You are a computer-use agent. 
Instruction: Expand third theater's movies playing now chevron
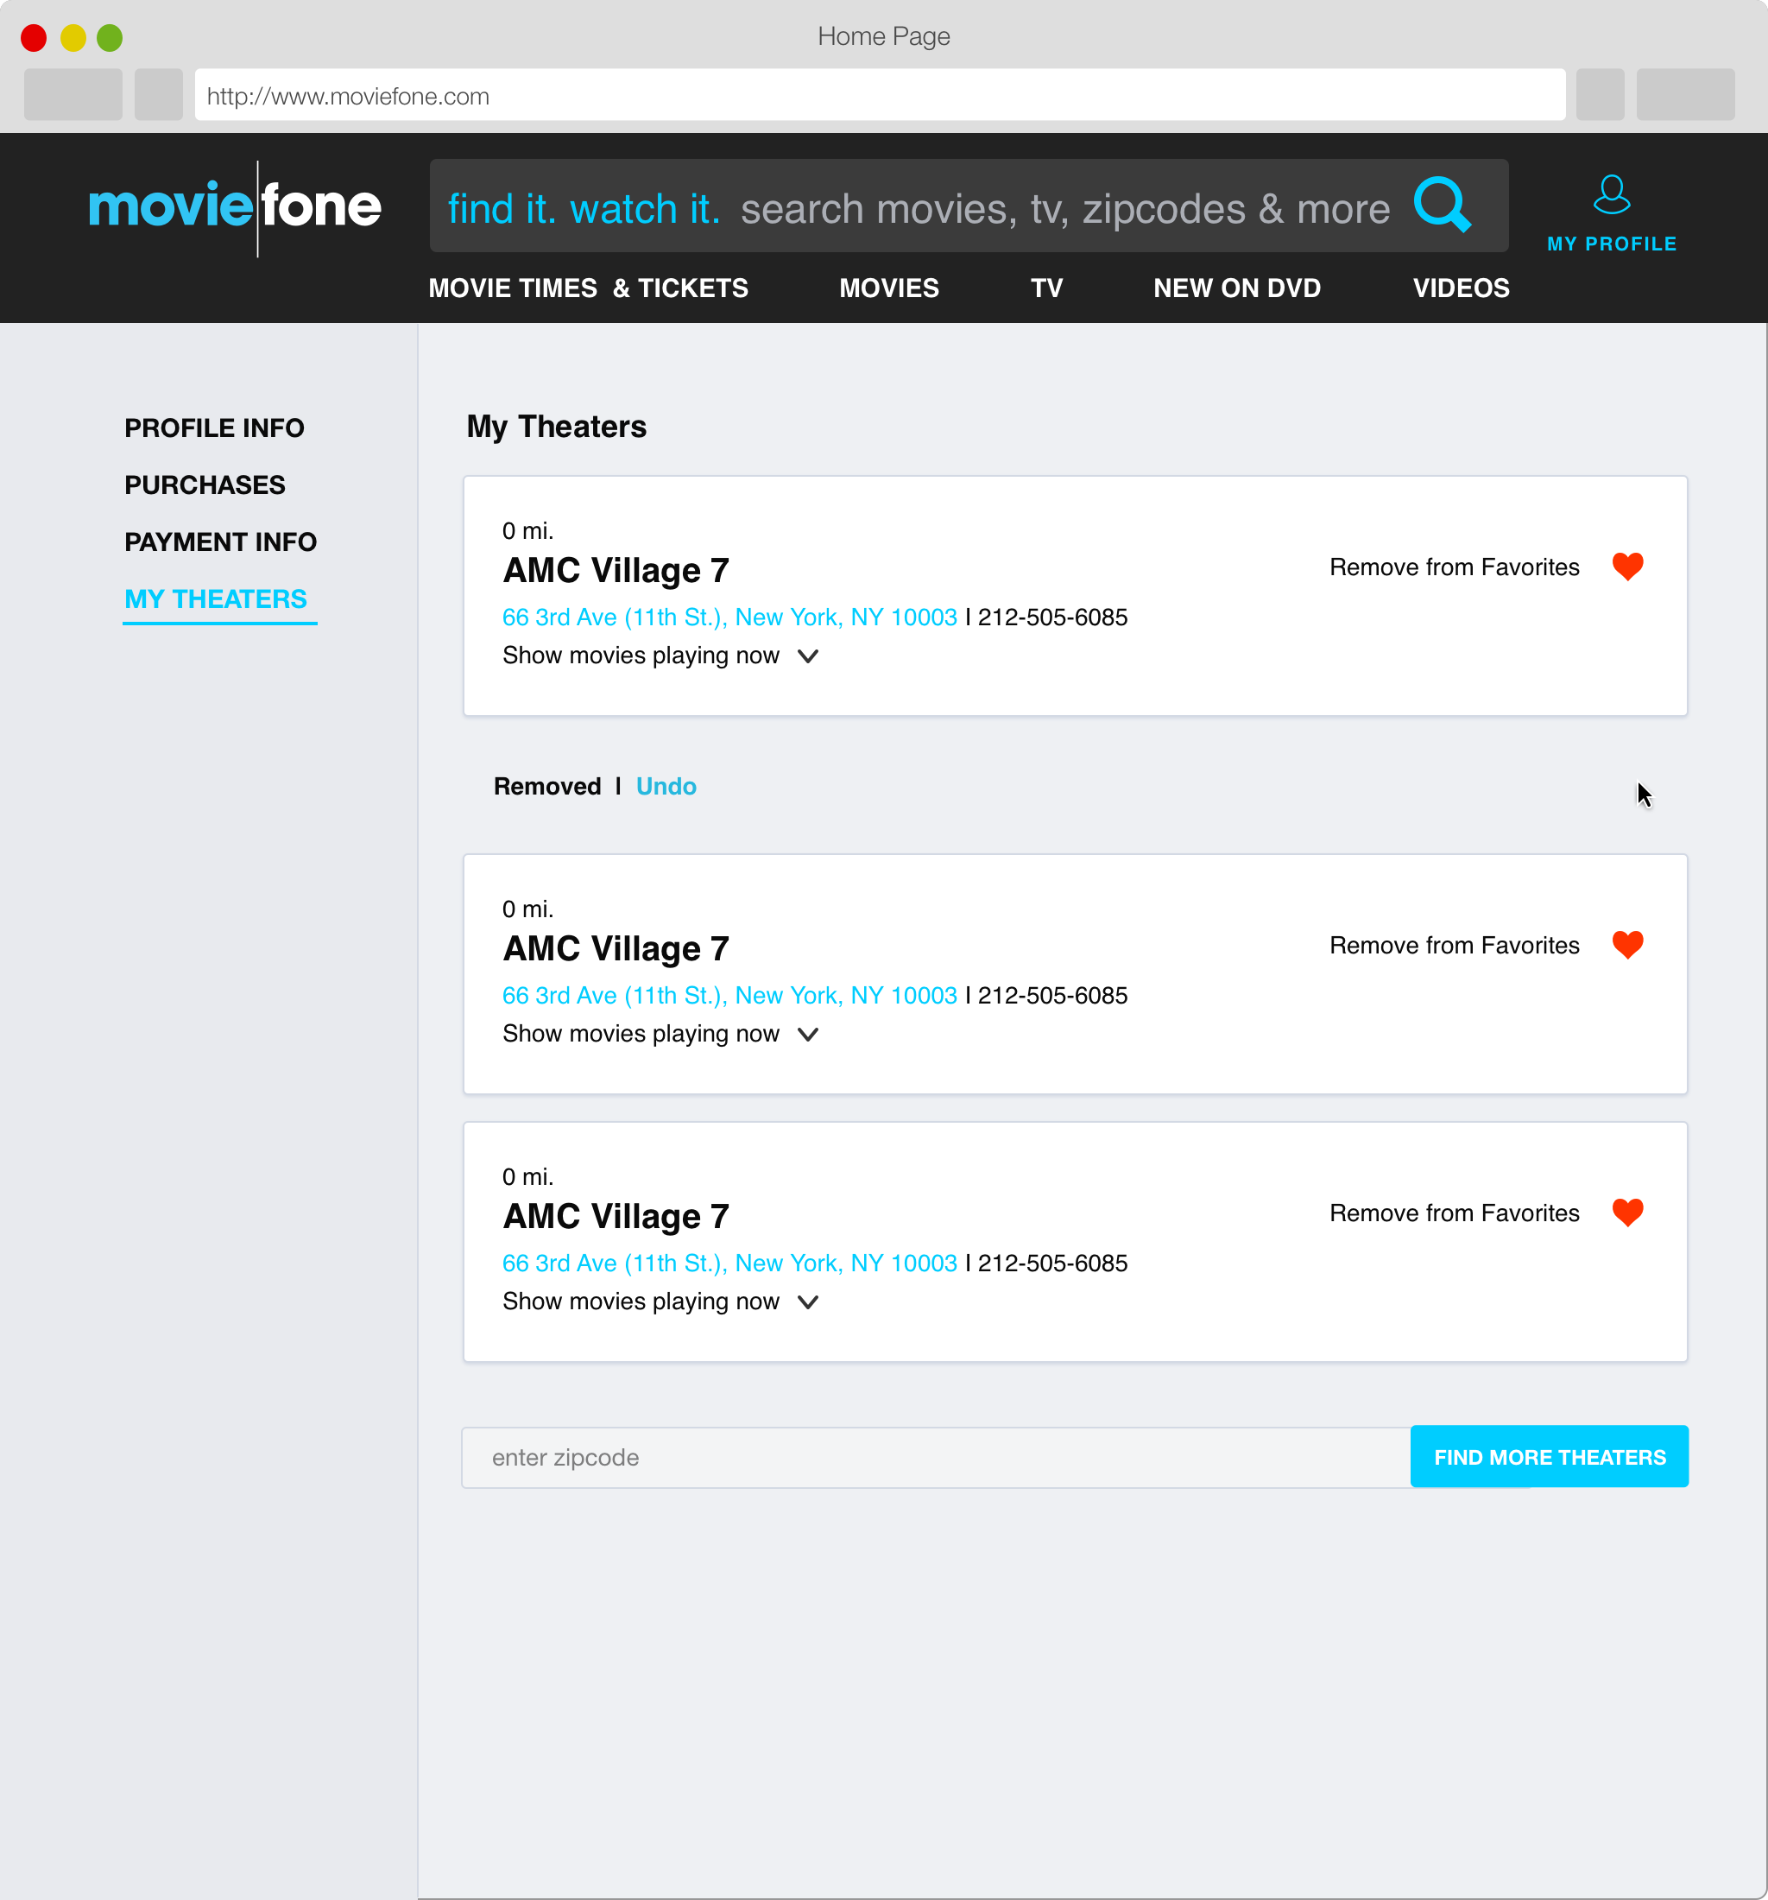click(808, 1302)
